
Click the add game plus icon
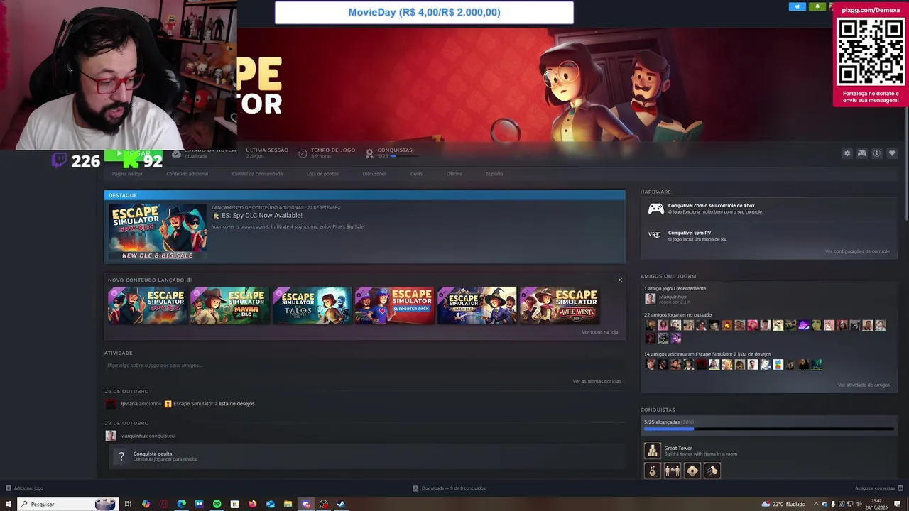pyautogui.click(x=9, y=488)
